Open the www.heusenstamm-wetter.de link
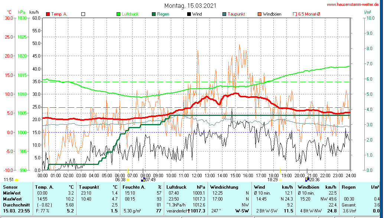 pyautogui.click(x=353, y=4)
